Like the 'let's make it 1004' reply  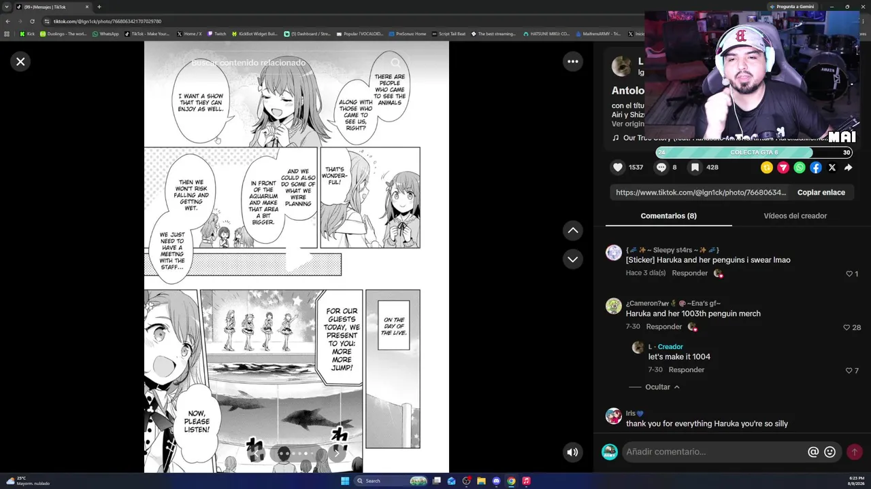pos(849,370)
